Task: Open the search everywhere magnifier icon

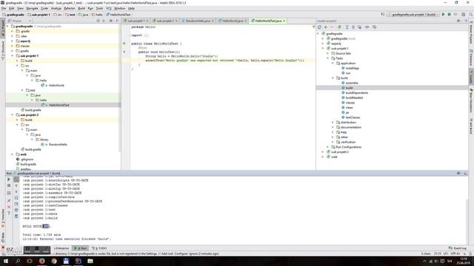Action: coord(470,15)
